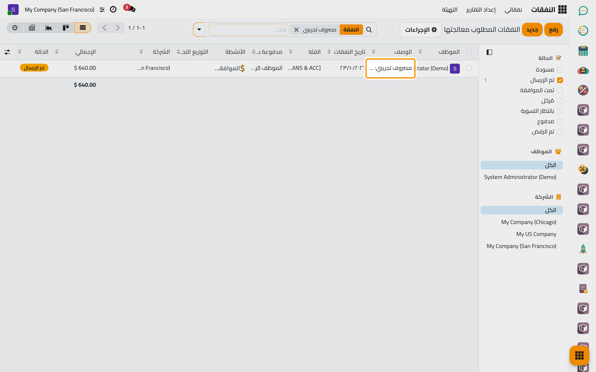Open the Calendar app icon in the sidebar

[583, 51]
